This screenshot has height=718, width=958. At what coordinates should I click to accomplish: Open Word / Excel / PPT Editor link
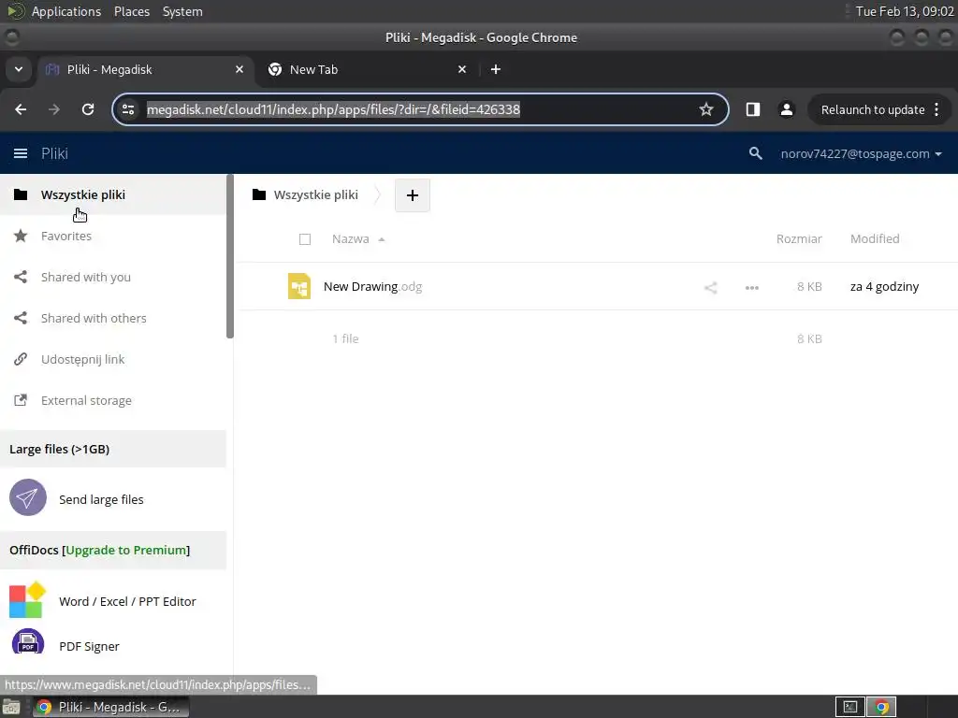[127, 601]
